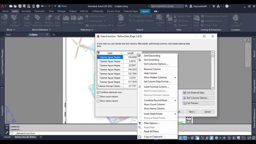Click the New file icon in quick access toolbar
Screen dimensions: 256x144
pyautogui.click(x=11, y=6)
